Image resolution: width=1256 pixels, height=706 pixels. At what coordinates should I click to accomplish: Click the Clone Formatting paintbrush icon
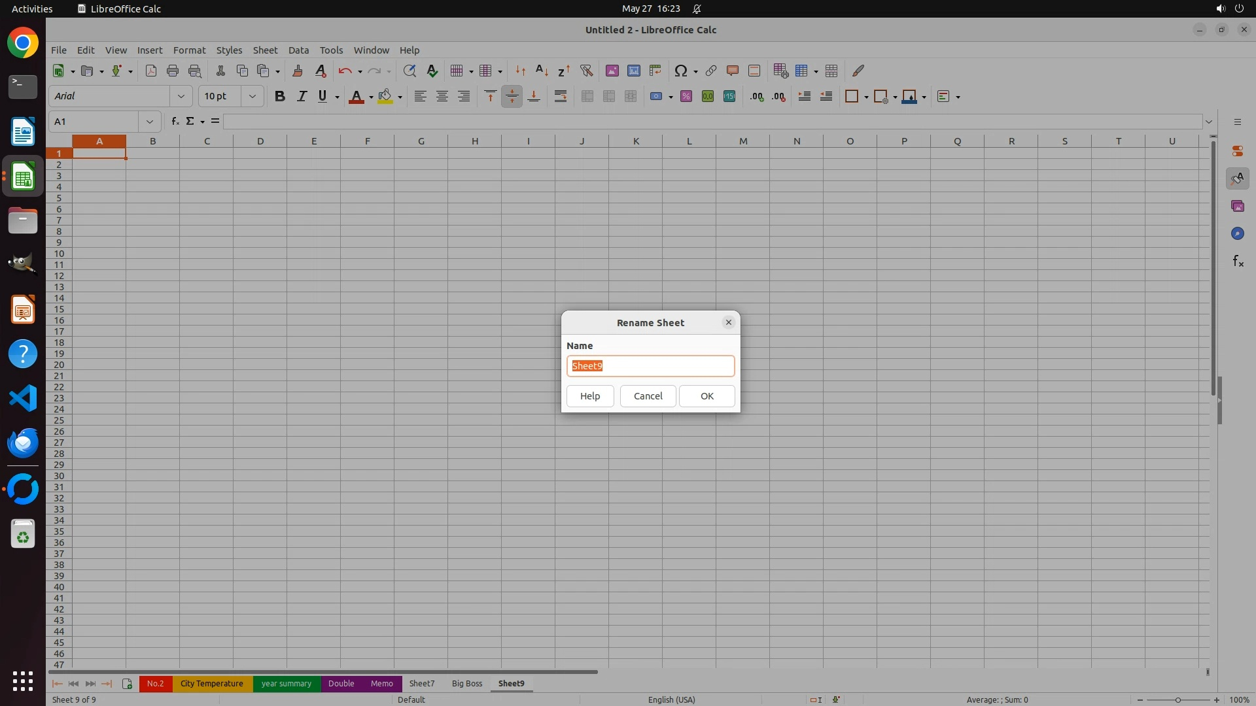(x=298, y=71)
